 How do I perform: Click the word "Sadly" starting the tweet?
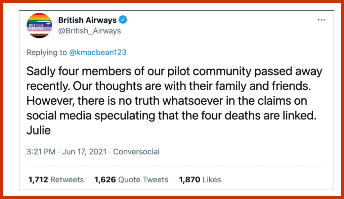pos(40,72)
